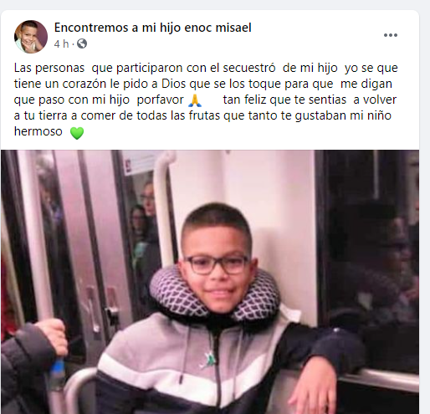430x414 pixels.
Task: Click the word "frutas" in the post
Action: [204, 115]
